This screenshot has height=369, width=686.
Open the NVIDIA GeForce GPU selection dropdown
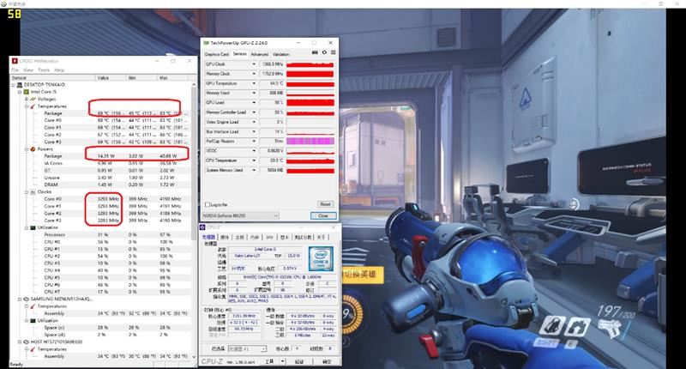pyautogui.click(x=241, y=215)
